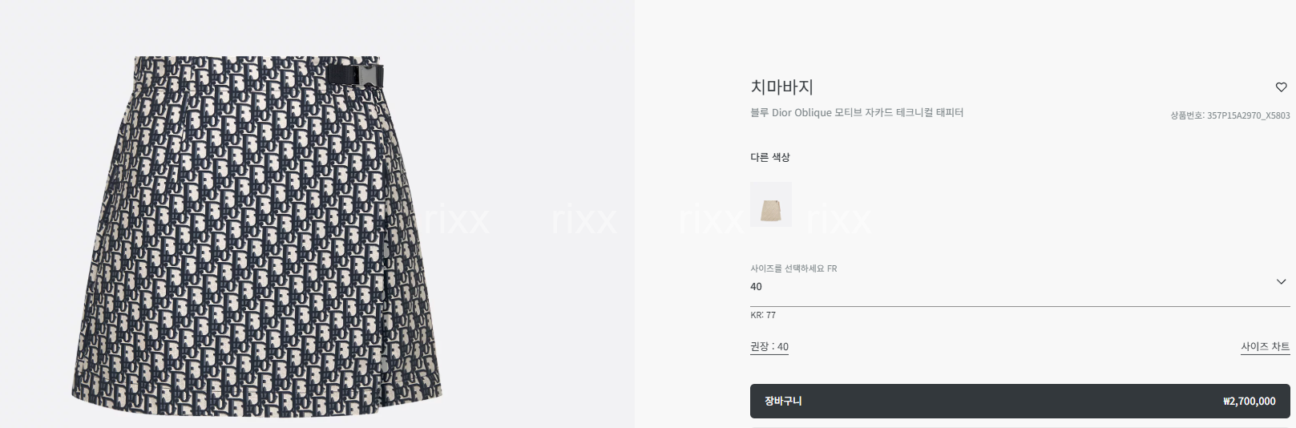Click the KR: 77 size conversion text
1296x428 pixels.
pyautogui.click(x=763, y=315)
